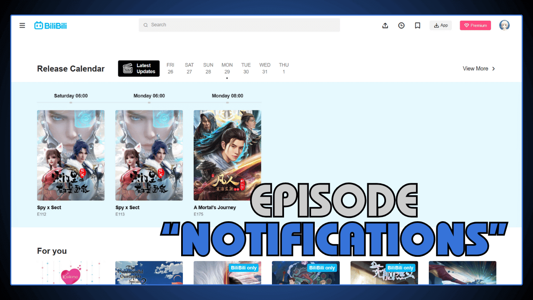The height and width of the screenshot is (300, 533).
Task: Select the MON 29 calendar day
Action: [227, 68]
